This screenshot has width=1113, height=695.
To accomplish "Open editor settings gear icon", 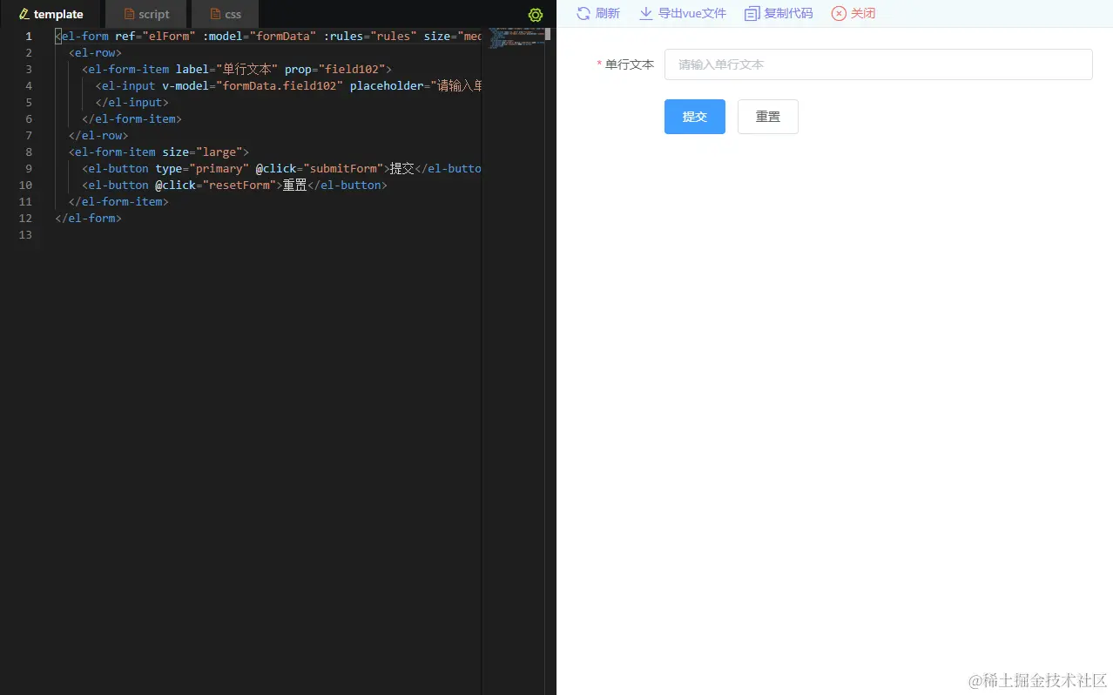I will (x=536, y=15).
